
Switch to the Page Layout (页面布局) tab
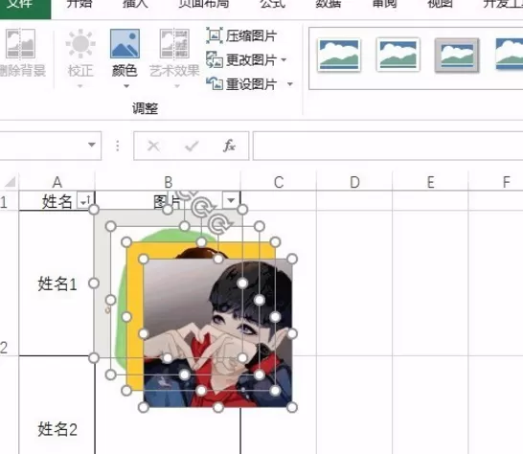click(203, 4)
